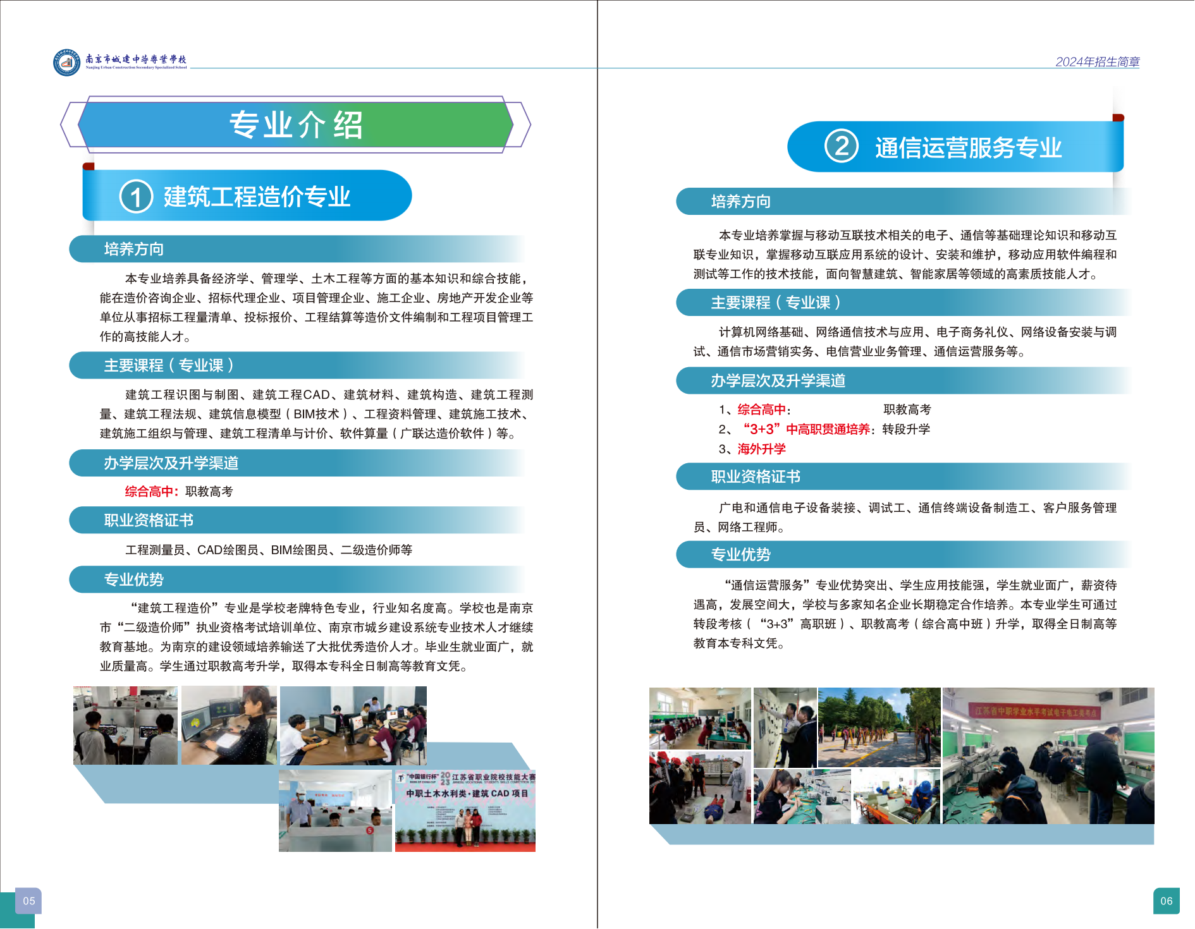Click photo of man in hard hat
This screenshot has height=929, width=1195.
[x=335, y=810]
